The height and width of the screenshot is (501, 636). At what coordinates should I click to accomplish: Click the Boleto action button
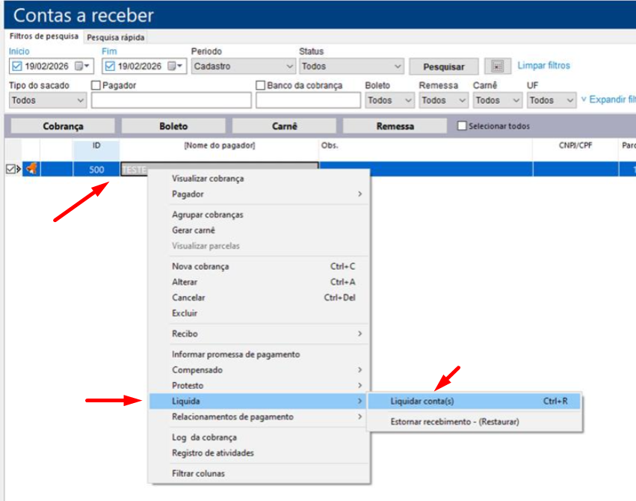click(173, 126)
